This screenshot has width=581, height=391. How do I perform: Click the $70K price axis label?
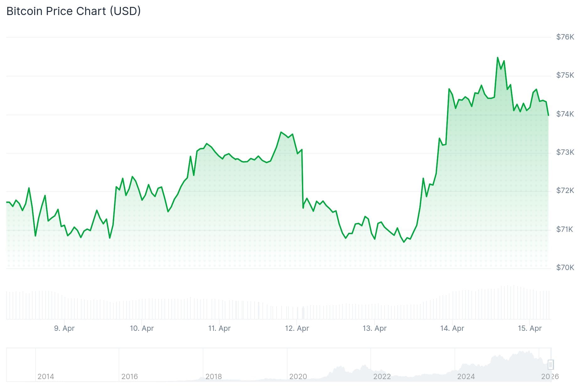click(565, 268)
